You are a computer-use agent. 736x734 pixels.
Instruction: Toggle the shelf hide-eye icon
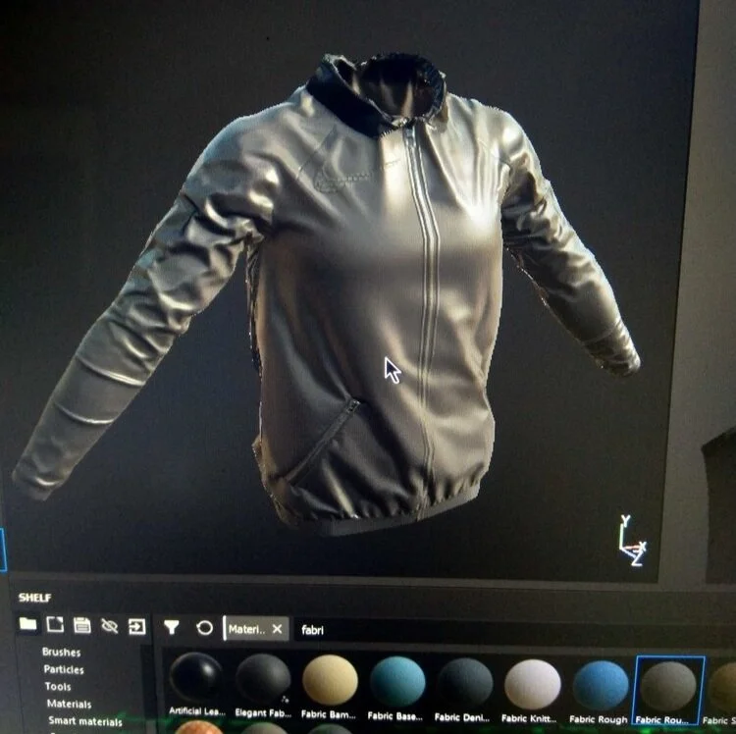[109, 626]
